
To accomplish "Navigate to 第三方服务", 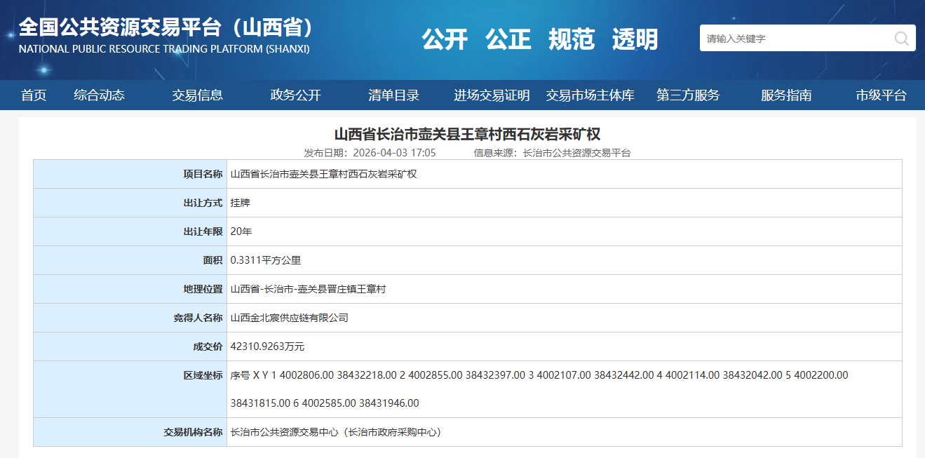I will pyautogui.click(x=688, y=95).
